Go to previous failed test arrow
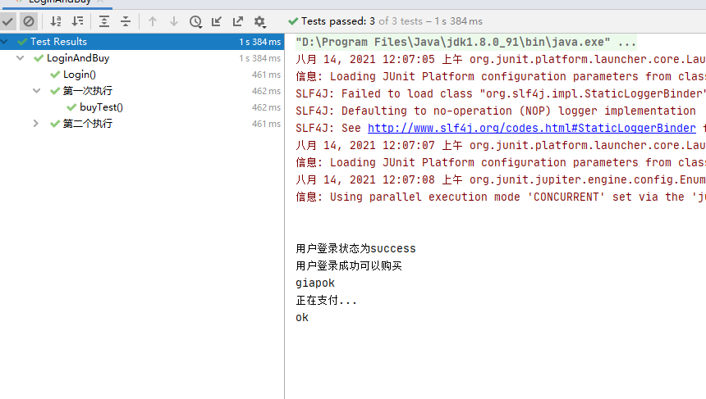Screen dimensions: 706x399 point(153,21)
